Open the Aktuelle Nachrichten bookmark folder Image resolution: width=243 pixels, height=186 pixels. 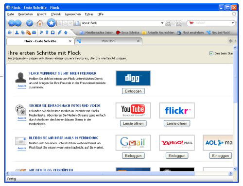[158, 33]
